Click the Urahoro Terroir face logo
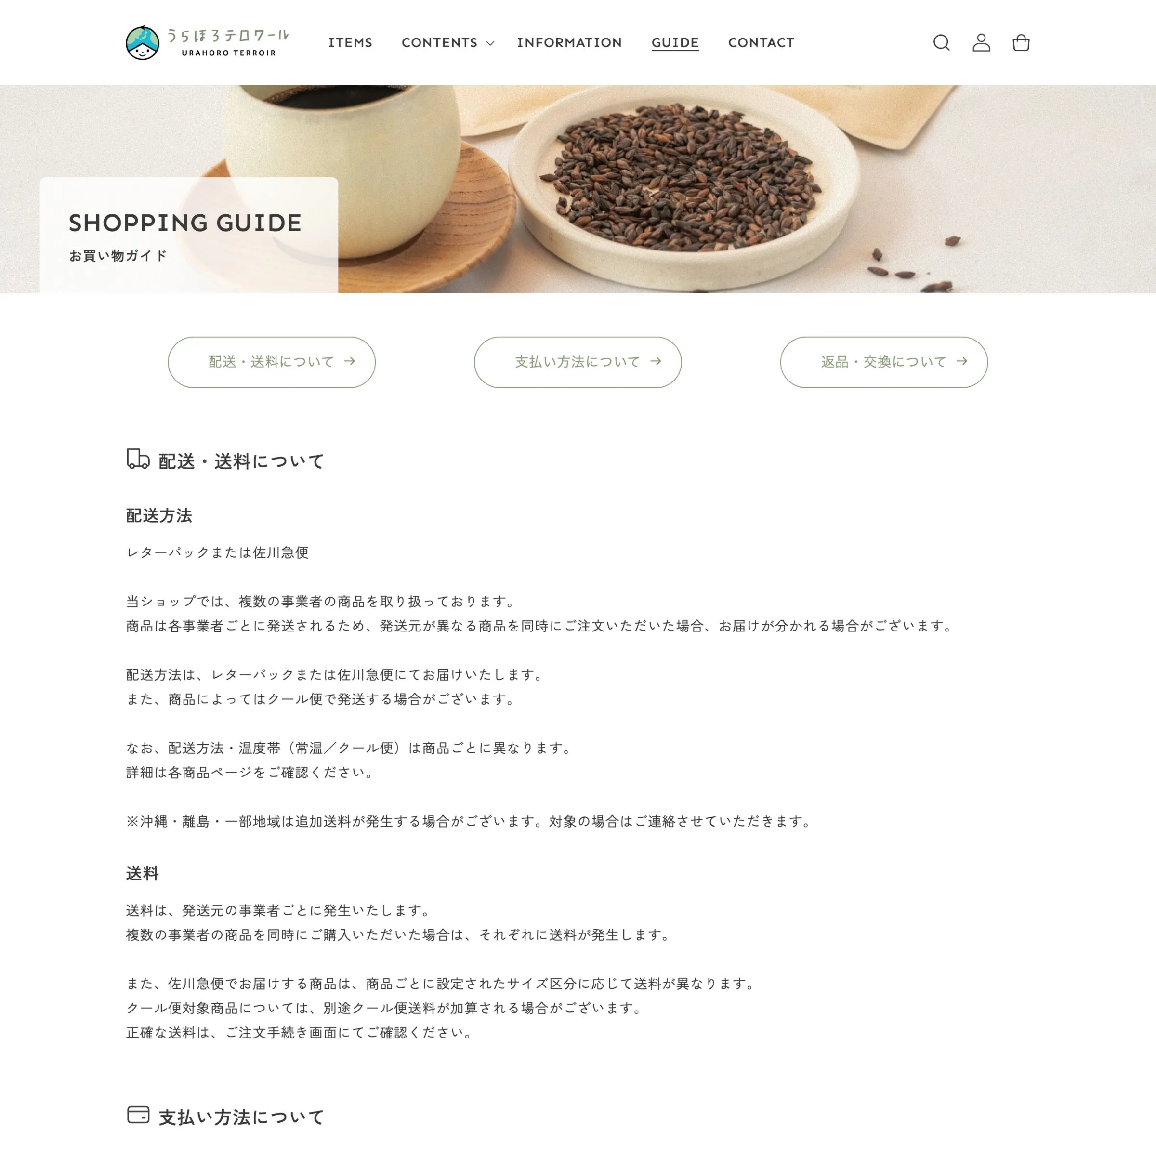Viewport: 1156px width, 1156px height. click(143, 42)
